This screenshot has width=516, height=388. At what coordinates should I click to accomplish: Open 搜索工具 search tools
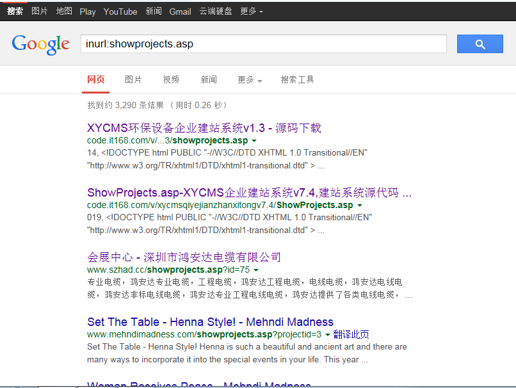tap(297, 79)
